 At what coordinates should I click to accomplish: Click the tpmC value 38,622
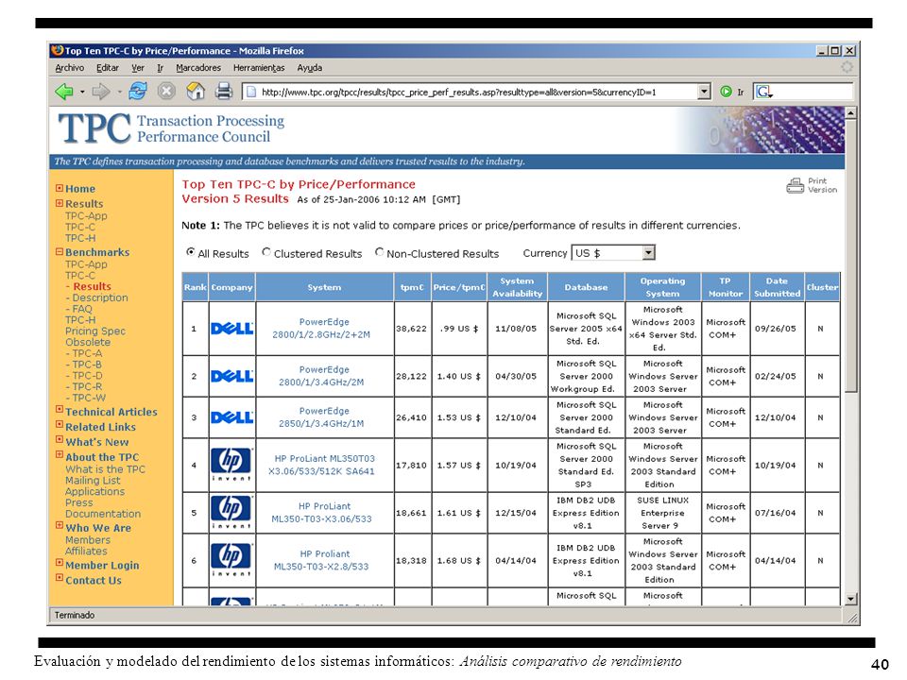pos(411,329)
